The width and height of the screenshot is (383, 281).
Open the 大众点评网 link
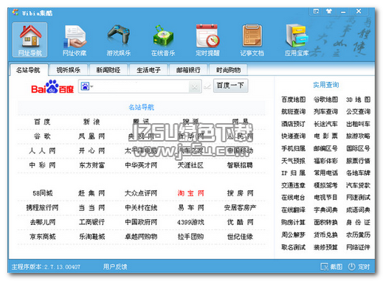(141, 193)
